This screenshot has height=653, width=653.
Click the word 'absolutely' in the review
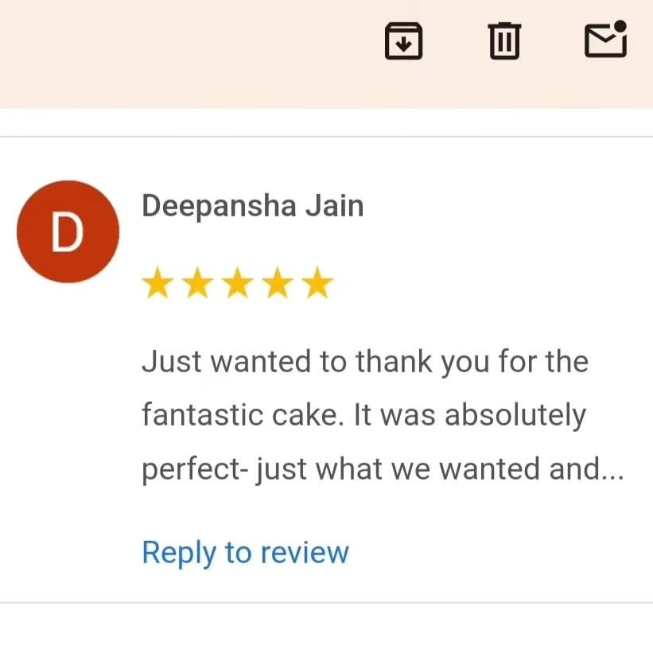click(515, 415)
